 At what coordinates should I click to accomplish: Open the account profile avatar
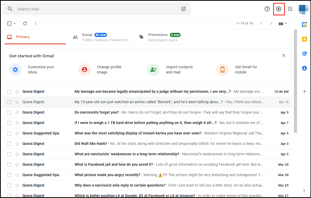coord(303,9)
